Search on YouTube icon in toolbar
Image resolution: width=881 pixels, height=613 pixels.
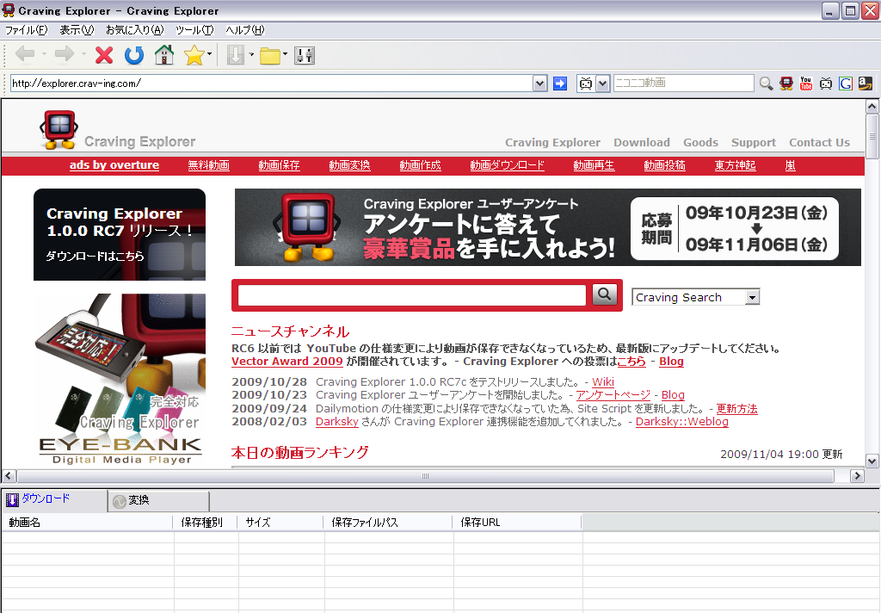(805, 84)
